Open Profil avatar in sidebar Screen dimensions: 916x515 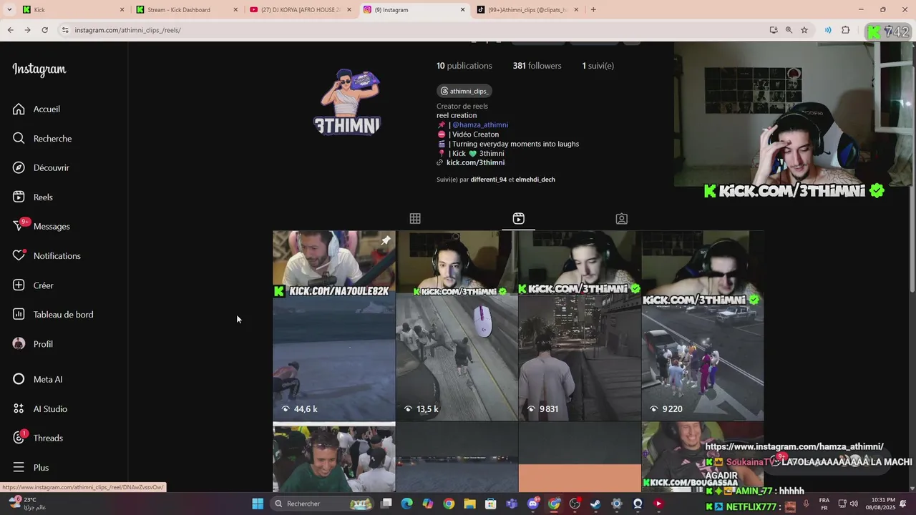19,343
